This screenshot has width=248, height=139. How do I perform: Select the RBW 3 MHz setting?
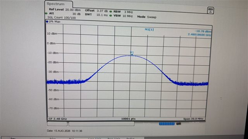[123, 12]
